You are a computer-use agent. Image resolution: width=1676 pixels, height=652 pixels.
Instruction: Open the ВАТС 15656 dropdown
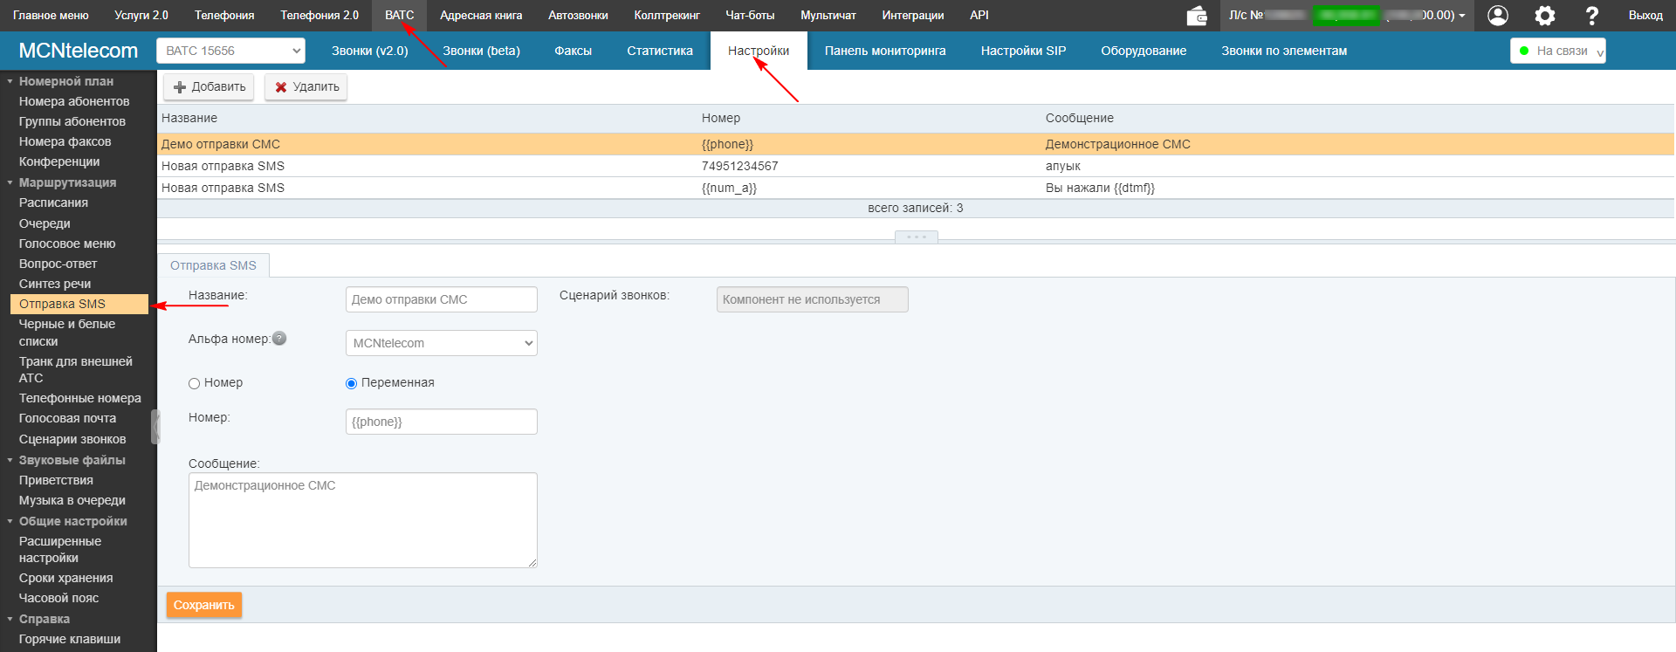(x=230, y=51)
